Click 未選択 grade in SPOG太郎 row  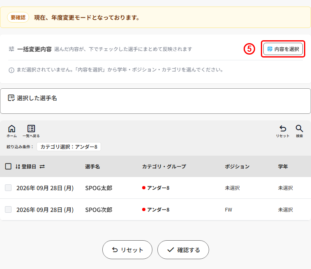[286, 188]
